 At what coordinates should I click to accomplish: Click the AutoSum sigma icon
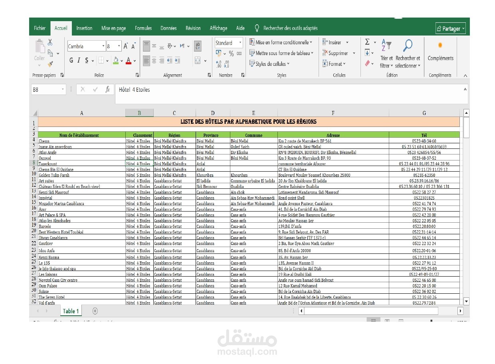(367, 42)
